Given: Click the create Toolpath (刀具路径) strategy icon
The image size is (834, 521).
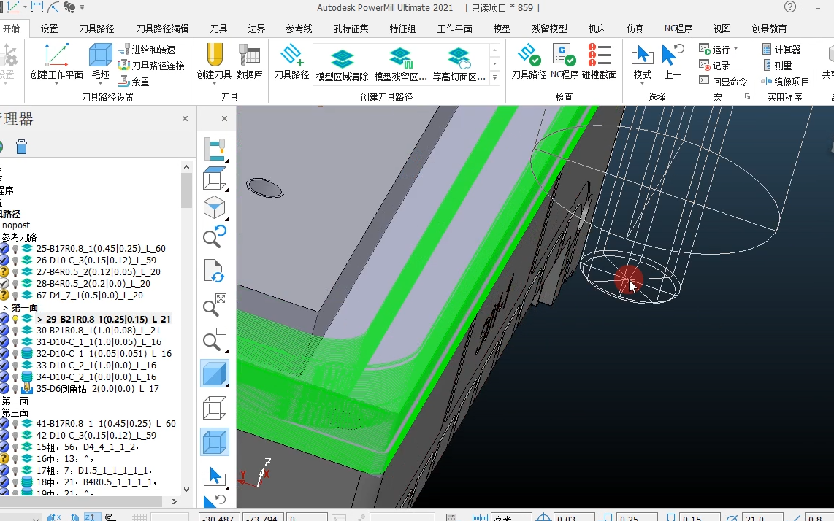Looking at the screenshot, I should click(x=291, y=55).
